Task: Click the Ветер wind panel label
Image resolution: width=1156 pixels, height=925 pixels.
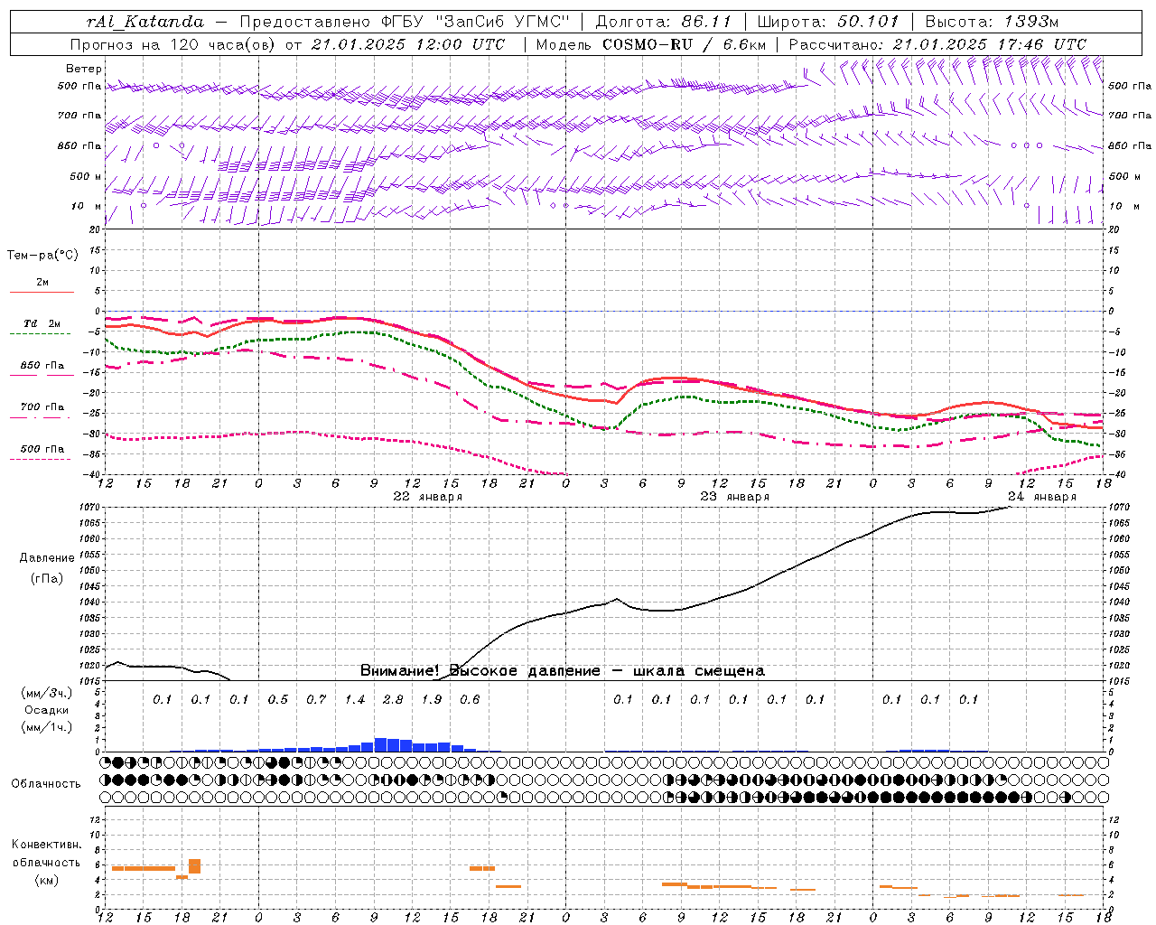Action: pos(84,69)
